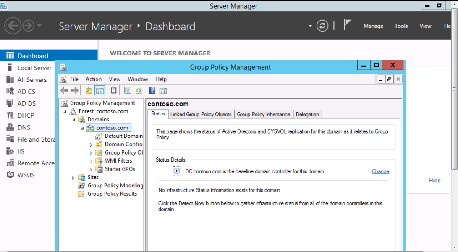This screenshot has width=458, height=252.
Task: Click the Starter GPOs folder icon
Action: (x=99, y=169)
